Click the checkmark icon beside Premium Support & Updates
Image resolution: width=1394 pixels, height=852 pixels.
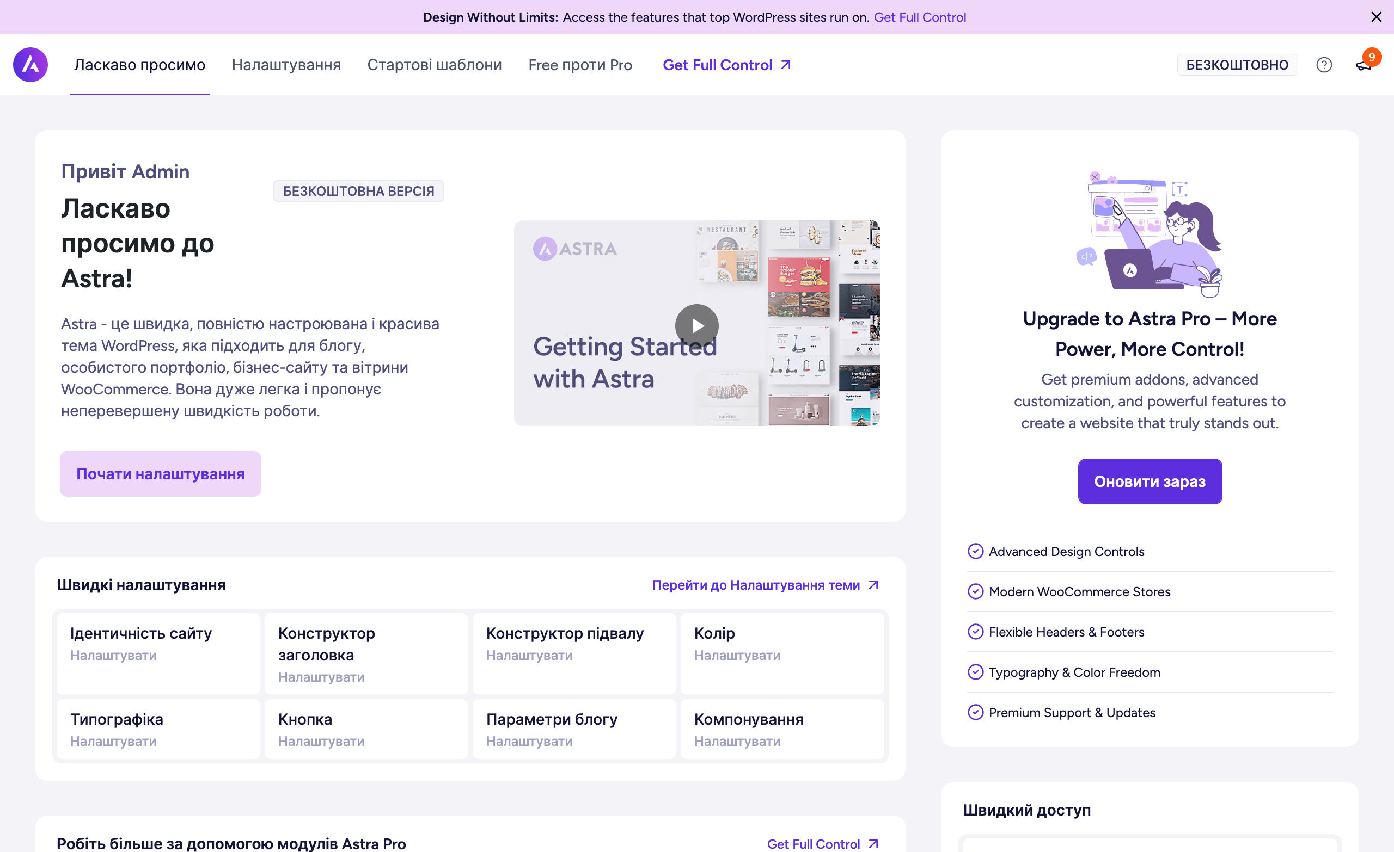coord(975,711)
